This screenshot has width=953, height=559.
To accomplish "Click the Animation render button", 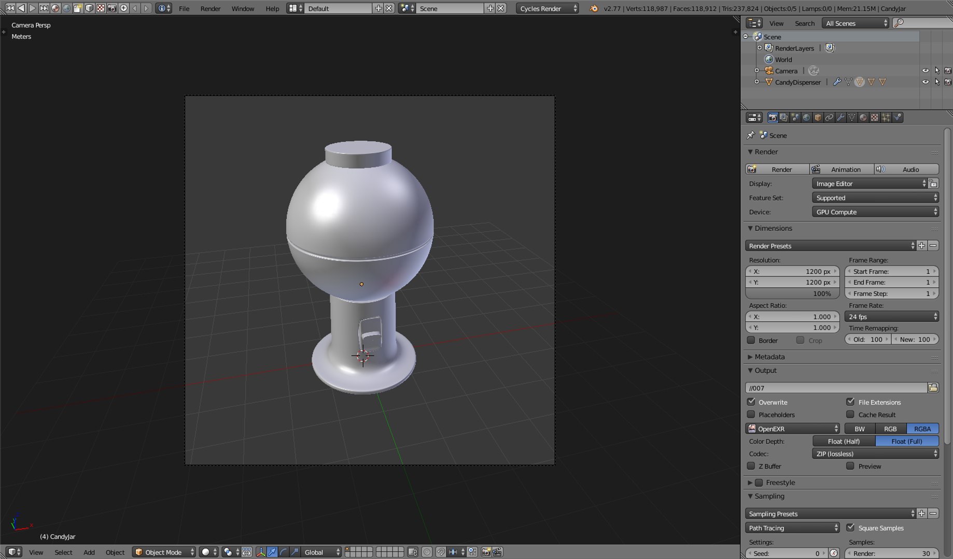I will [842, 169].
